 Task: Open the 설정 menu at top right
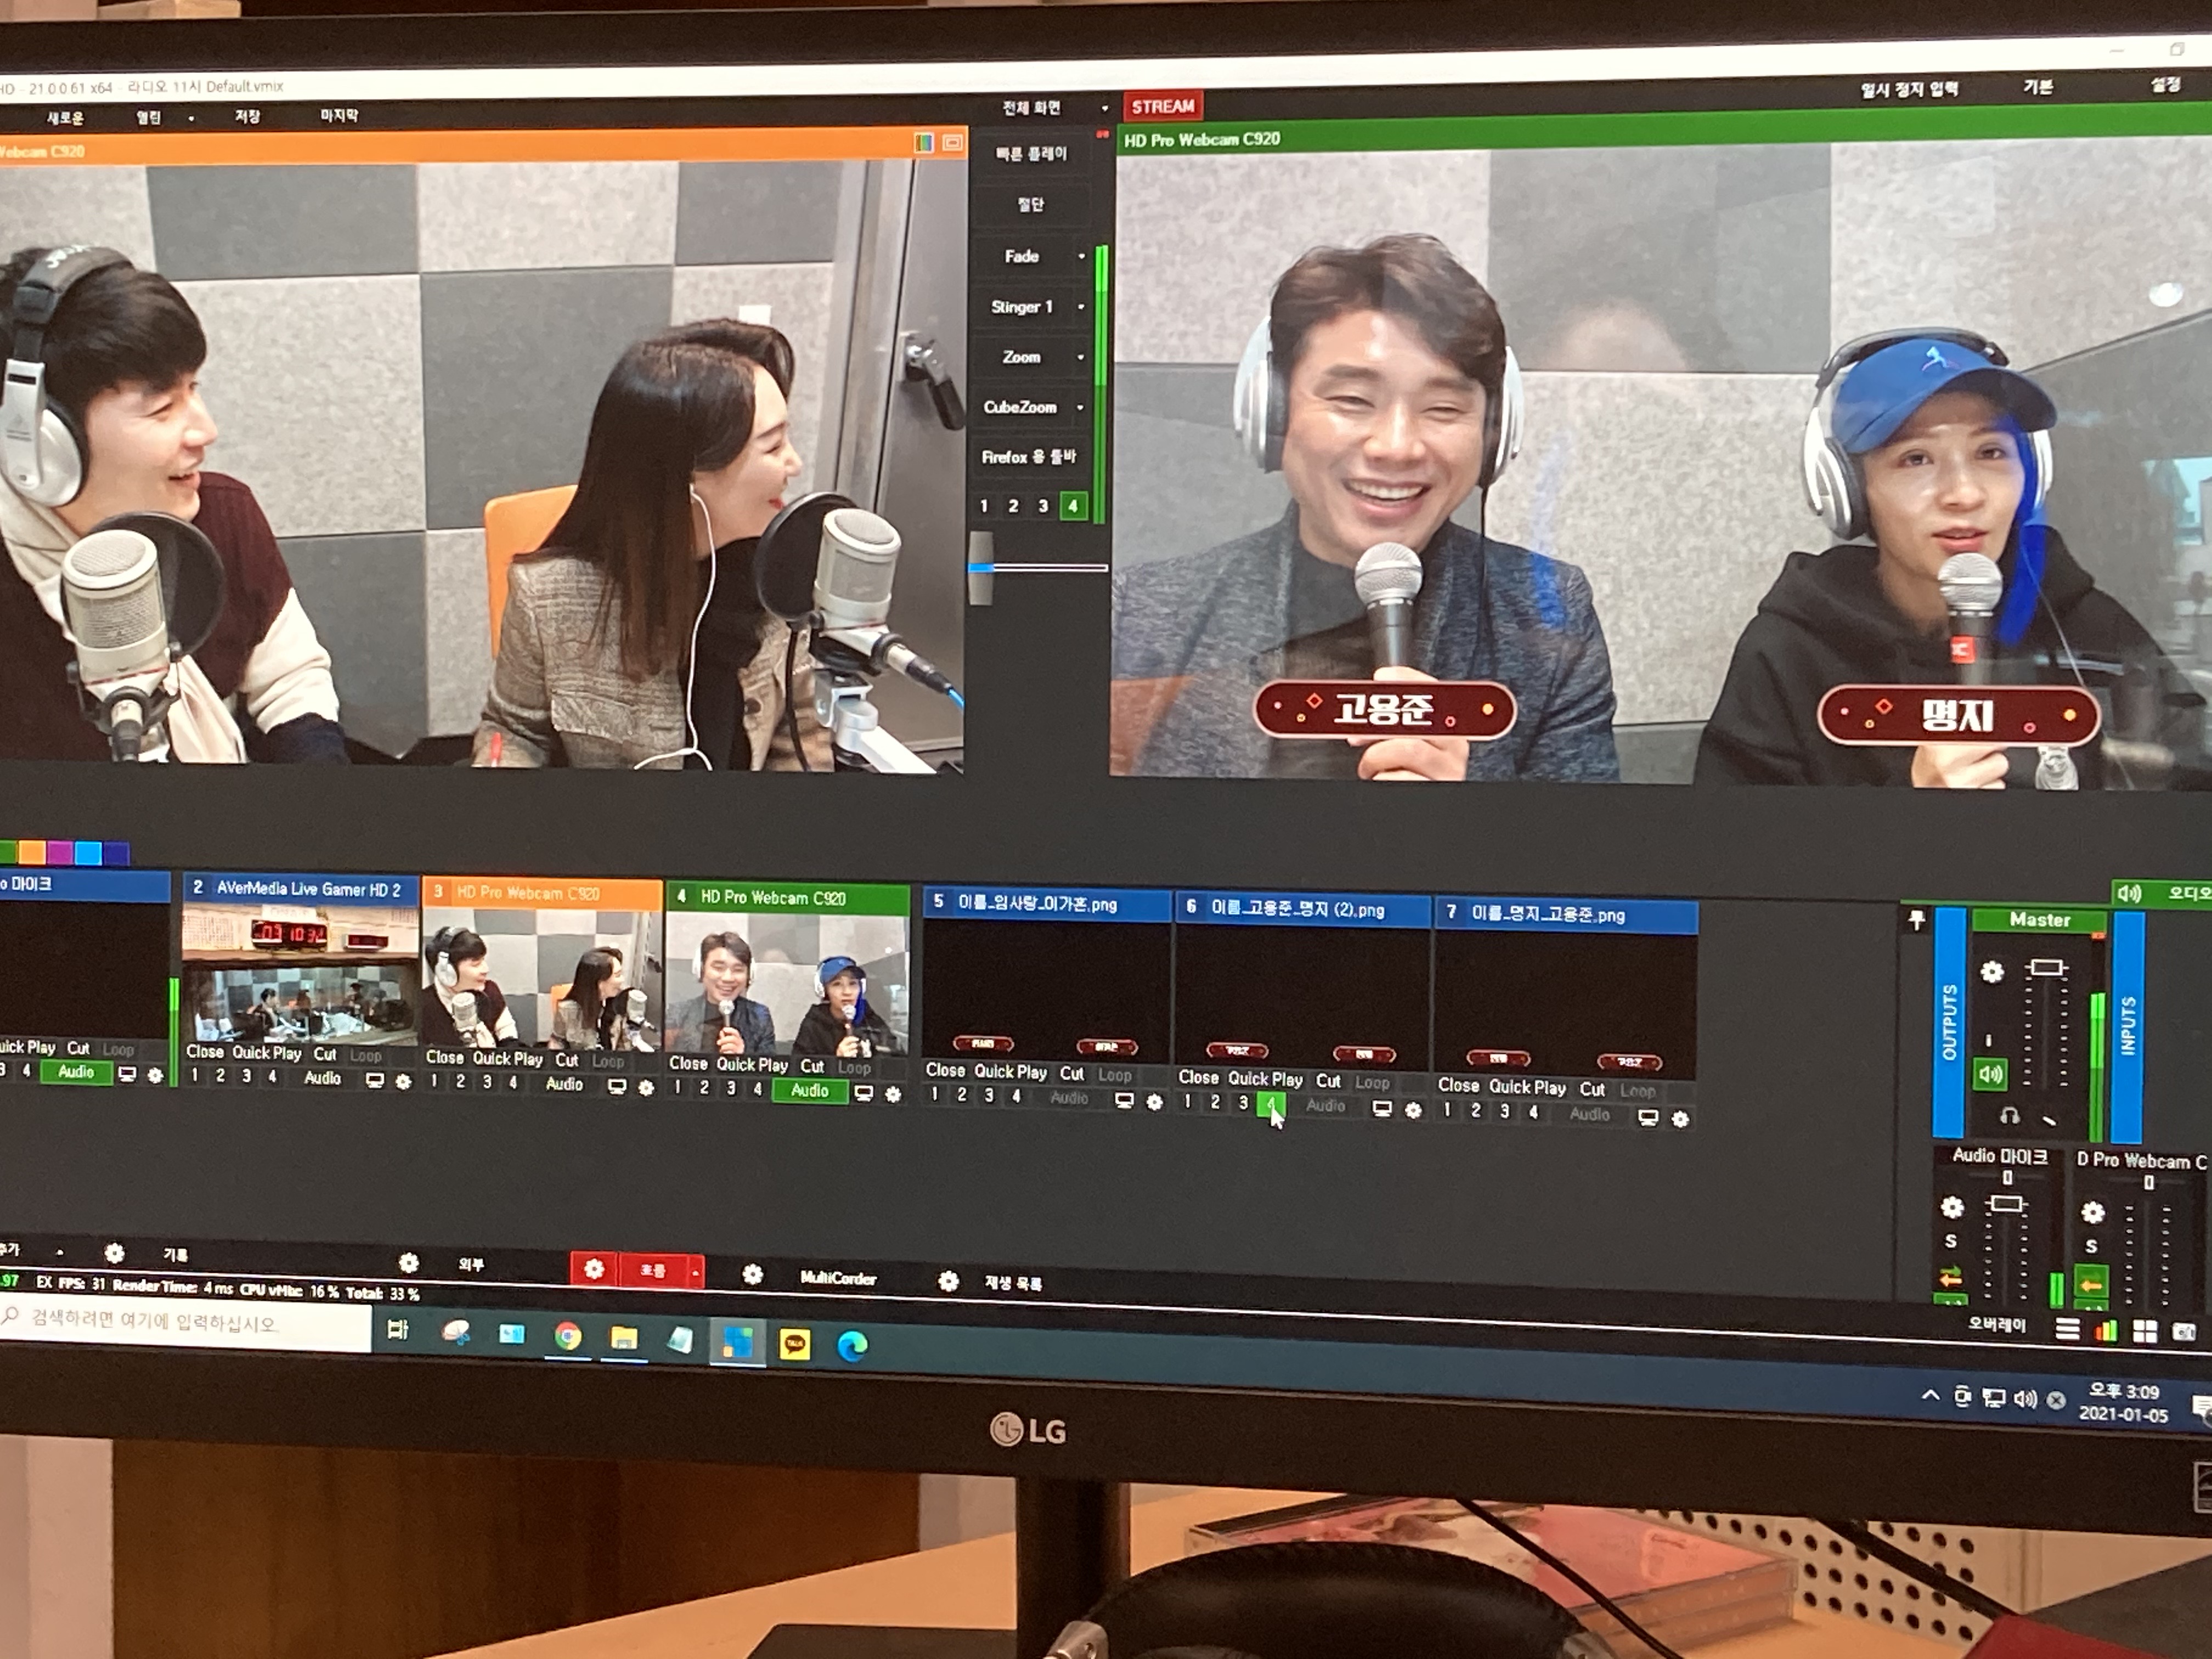point(2165,85)
